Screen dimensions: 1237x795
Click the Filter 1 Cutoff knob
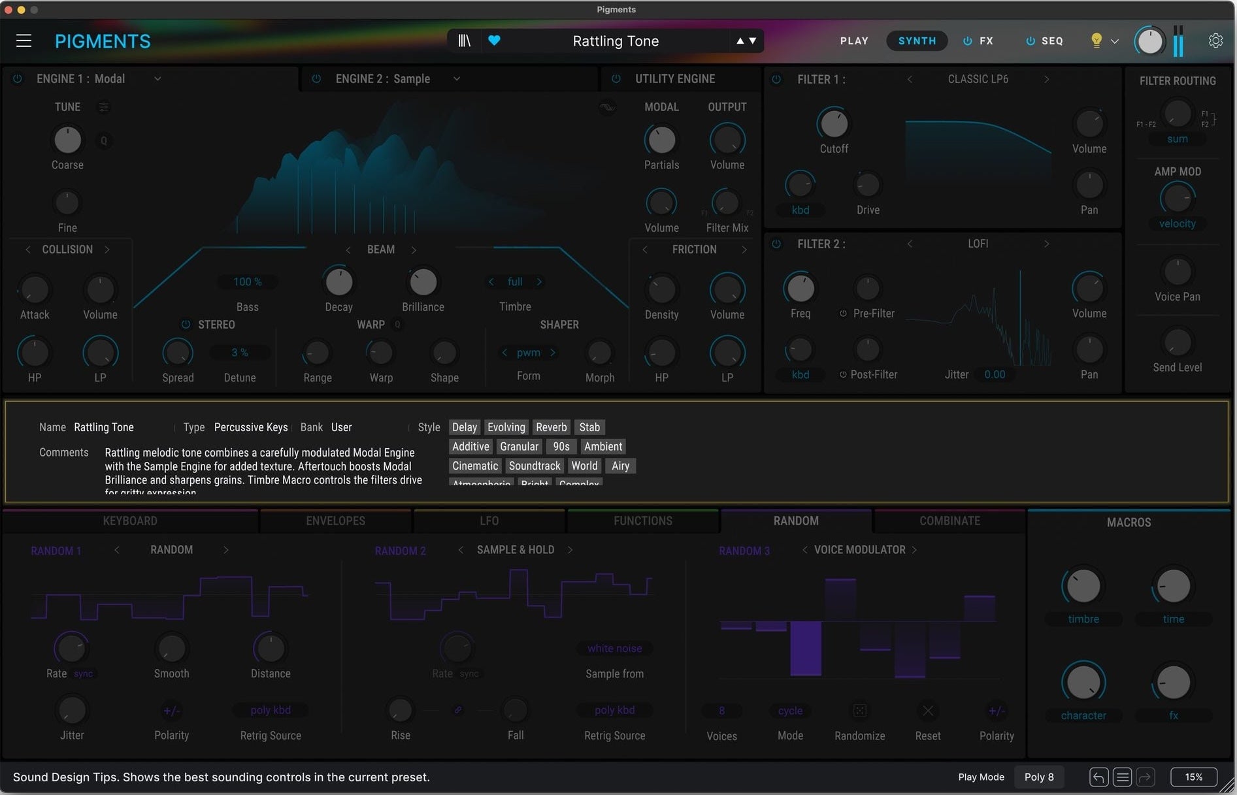834,123
